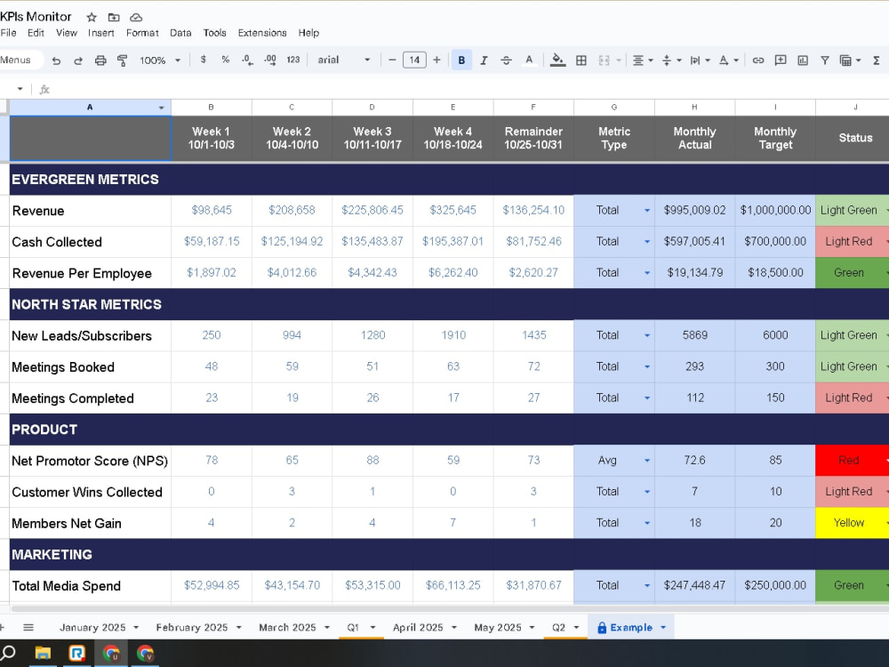Insert a chart
This screenshot has height=667, width=889.
(x=803, y=60)
